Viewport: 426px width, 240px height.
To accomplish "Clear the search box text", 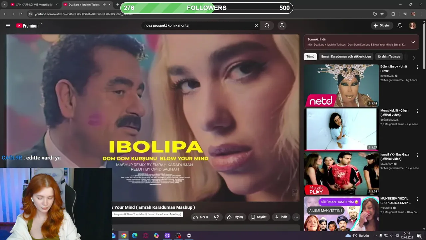I will pos(256,26).
